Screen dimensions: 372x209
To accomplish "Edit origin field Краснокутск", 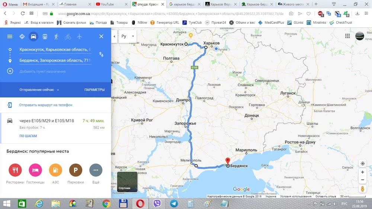I will pyautogui.click(x=55, y=49).
